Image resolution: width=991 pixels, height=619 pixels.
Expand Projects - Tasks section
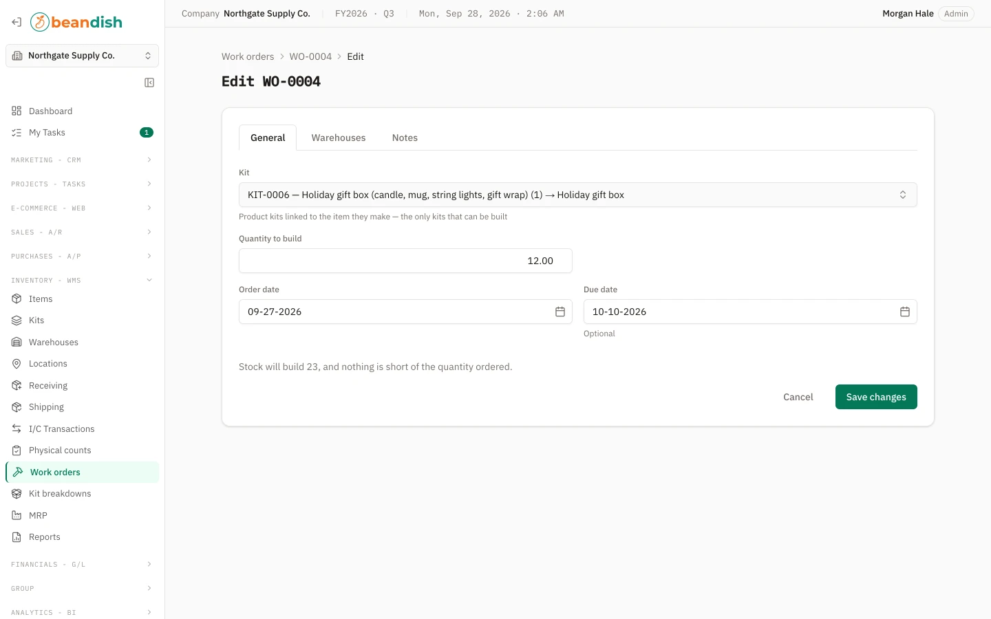click(82, 184)
